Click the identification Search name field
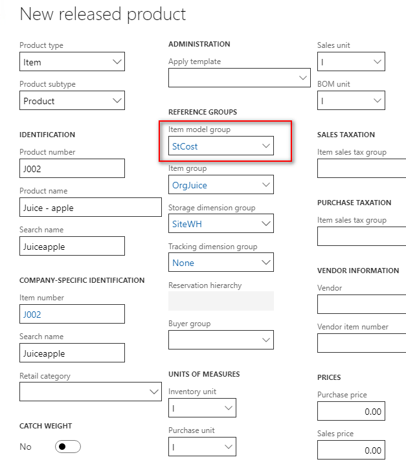Viewport: 406px width, 466px height. [72, 246]
